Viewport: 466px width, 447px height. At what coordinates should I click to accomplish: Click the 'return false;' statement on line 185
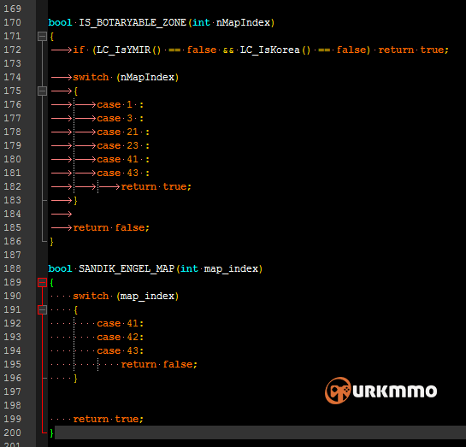pyautogui.click(x=111, y=228)
